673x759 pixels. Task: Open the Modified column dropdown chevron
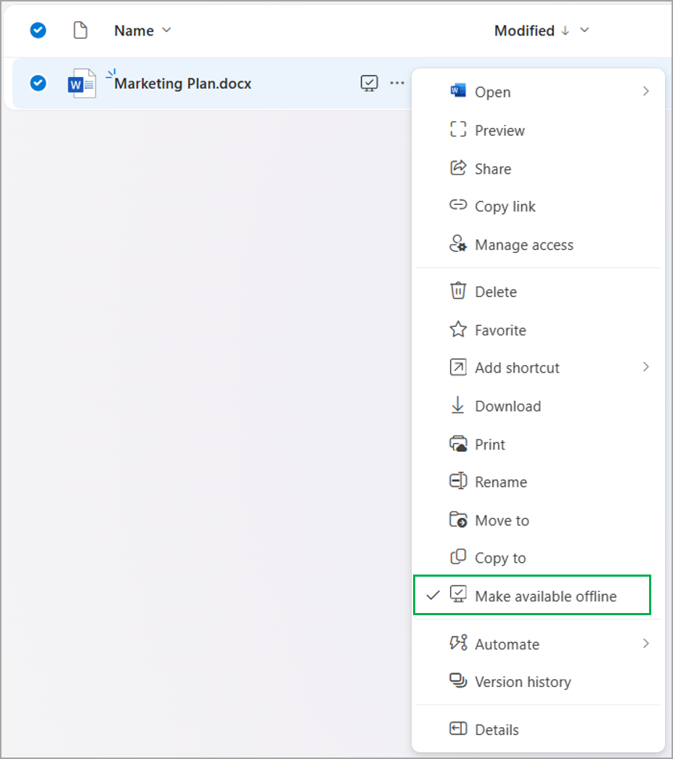click(x=584, y=30)
